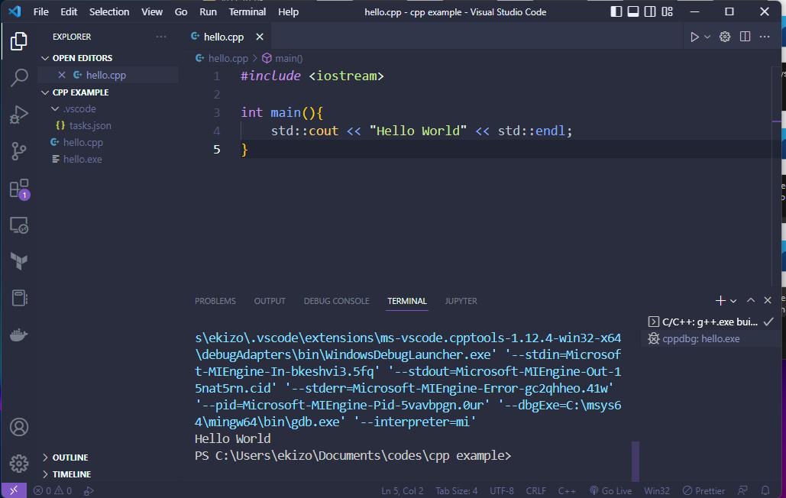Collapse the Open Editors section
The height and width of the screenshot is (498, 786).
pos(45,58)
